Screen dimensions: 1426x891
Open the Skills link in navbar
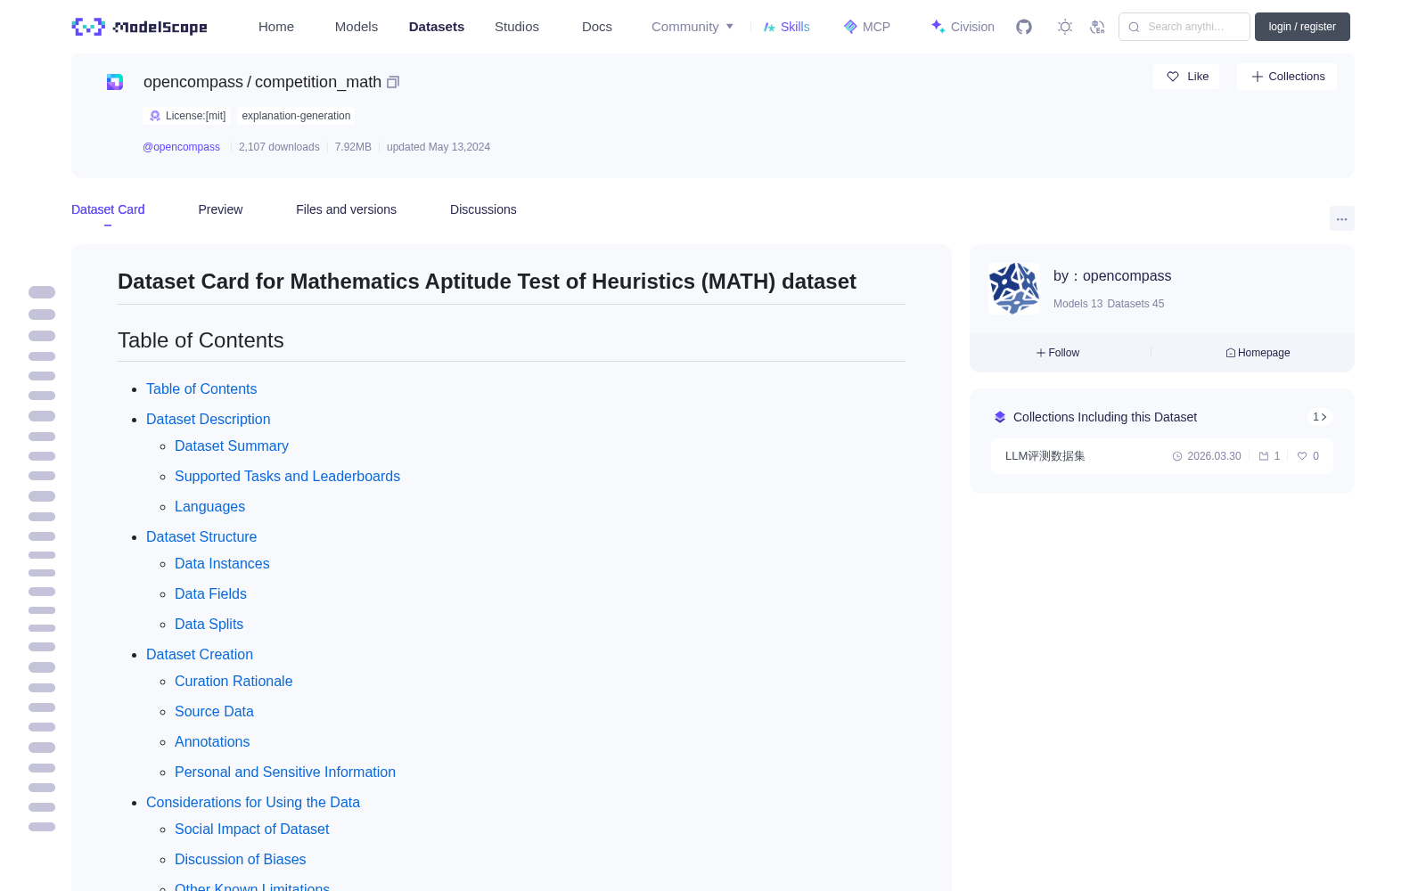786,27
